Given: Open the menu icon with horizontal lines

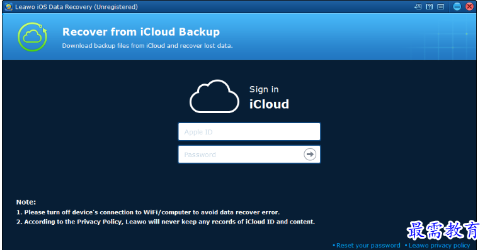Looking at the screenshot, I should [x=441, y=6].
